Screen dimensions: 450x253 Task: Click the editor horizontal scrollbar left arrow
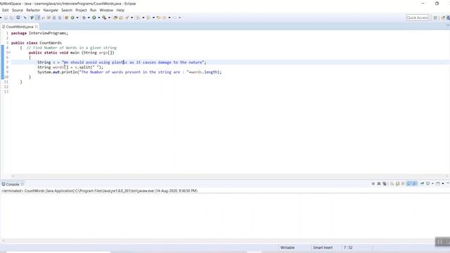click(13, 176)
